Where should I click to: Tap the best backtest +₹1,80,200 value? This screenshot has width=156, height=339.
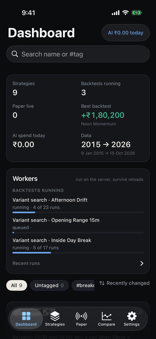[103, 115]
